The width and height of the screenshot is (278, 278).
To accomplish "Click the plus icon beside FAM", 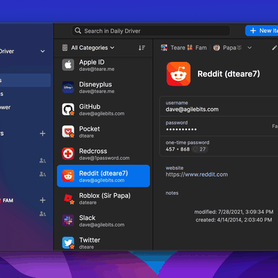I will pos(42,200).
